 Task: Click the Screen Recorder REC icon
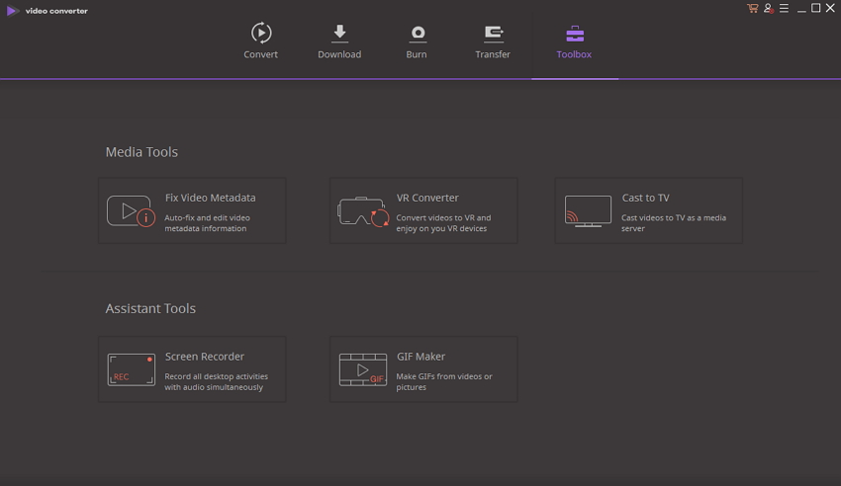click(x=132, y=369)
